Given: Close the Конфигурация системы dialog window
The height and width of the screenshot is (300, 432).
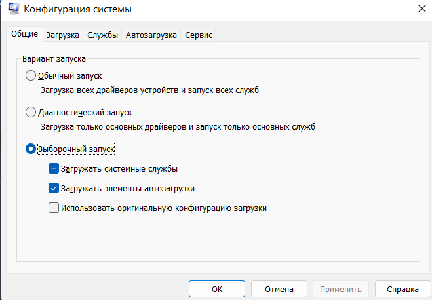Looking at the screenshot, I should [x=419, y=9].
